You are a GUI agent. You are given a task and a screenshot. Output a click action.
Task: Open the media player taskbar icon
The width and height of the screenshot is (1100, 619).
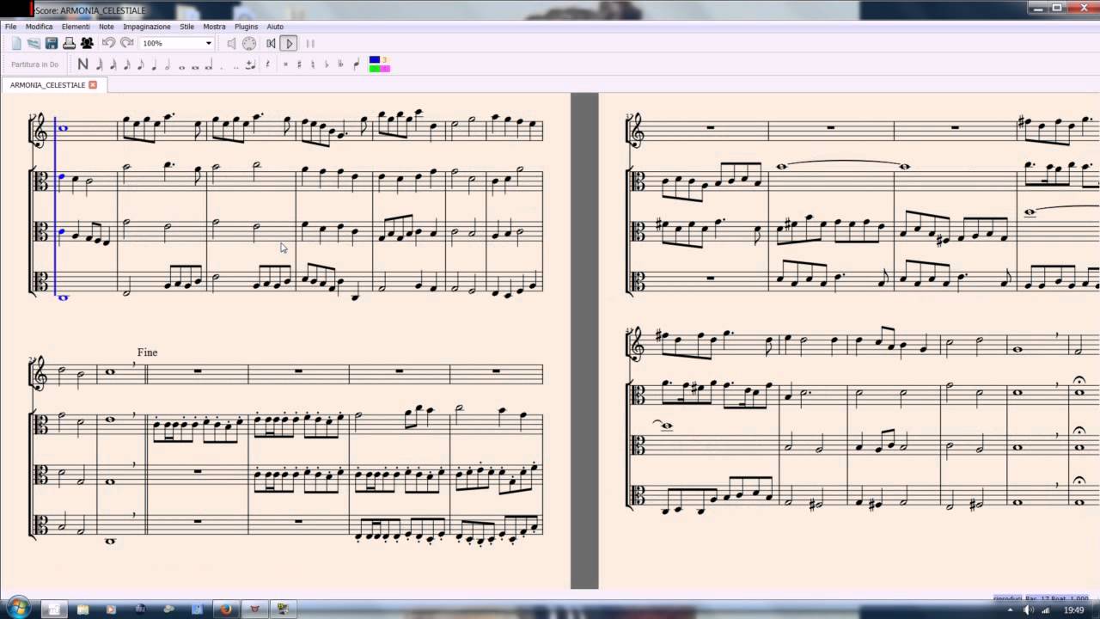[111, 610]
